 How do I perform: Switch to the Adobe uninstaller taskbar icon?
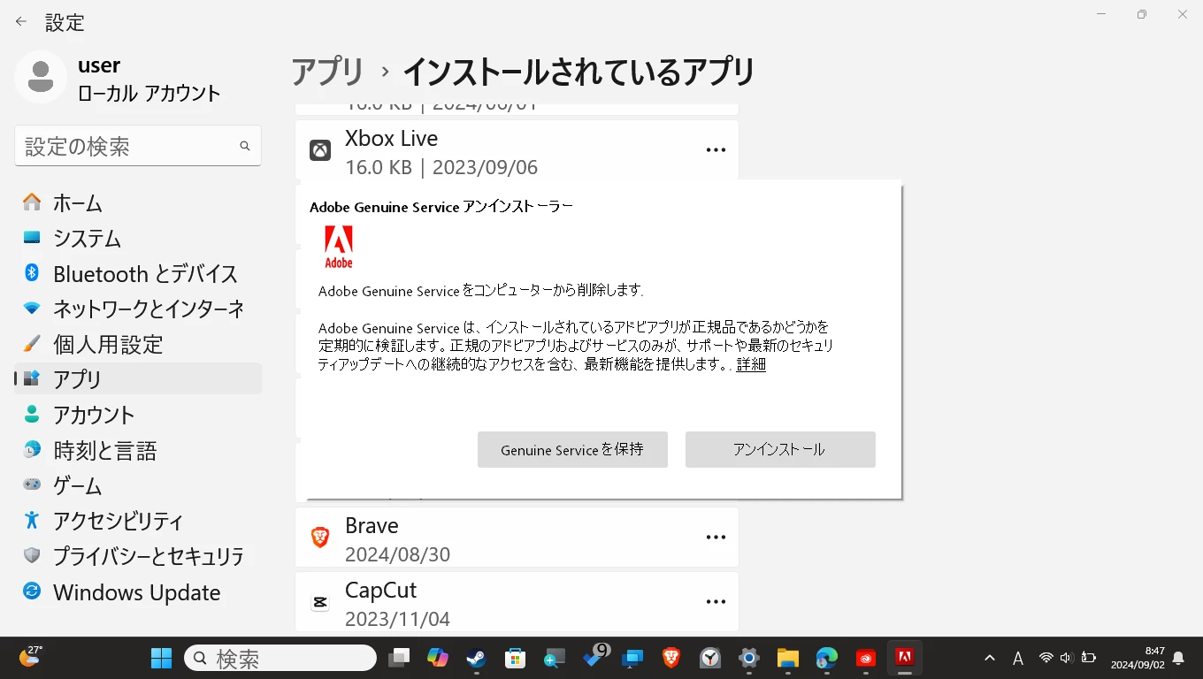[904, 658]
